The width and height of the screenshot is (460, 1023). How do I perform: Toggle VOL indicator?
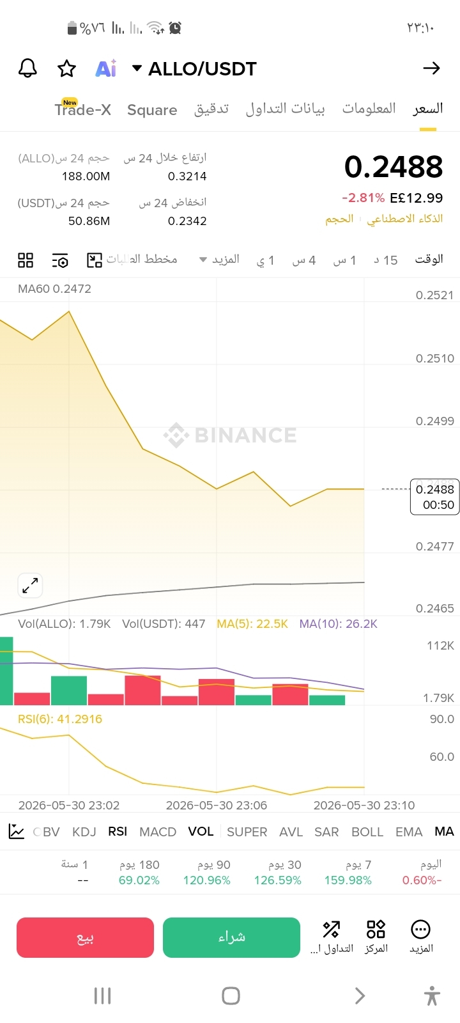click(201, 831)
